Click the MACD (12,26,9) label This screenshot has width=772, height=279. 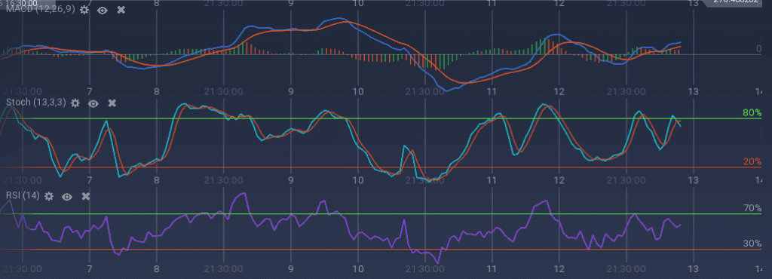(x=41, y=9)
